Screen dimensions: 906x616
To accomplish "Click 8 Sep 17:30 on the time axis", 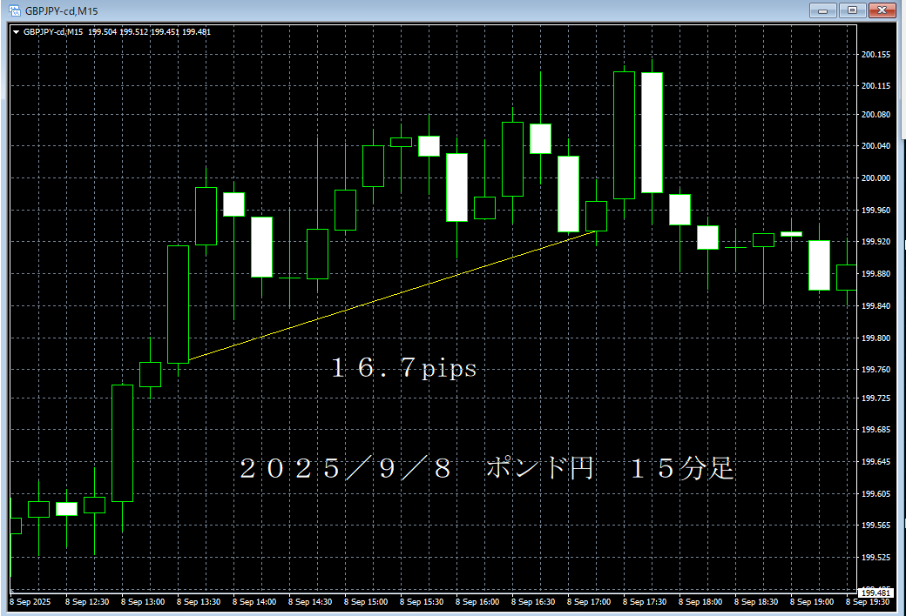I will 645,602.
